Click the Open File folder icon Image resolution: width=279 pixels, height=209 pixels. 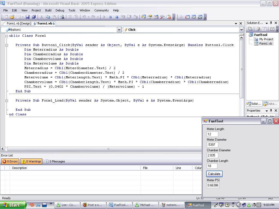(x=12, y=17)
